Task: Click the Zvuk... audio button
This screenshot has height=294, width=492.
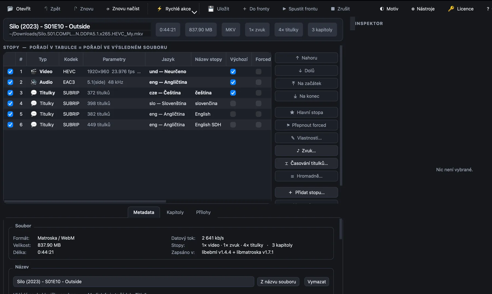Action: click(x=306, y=151)
